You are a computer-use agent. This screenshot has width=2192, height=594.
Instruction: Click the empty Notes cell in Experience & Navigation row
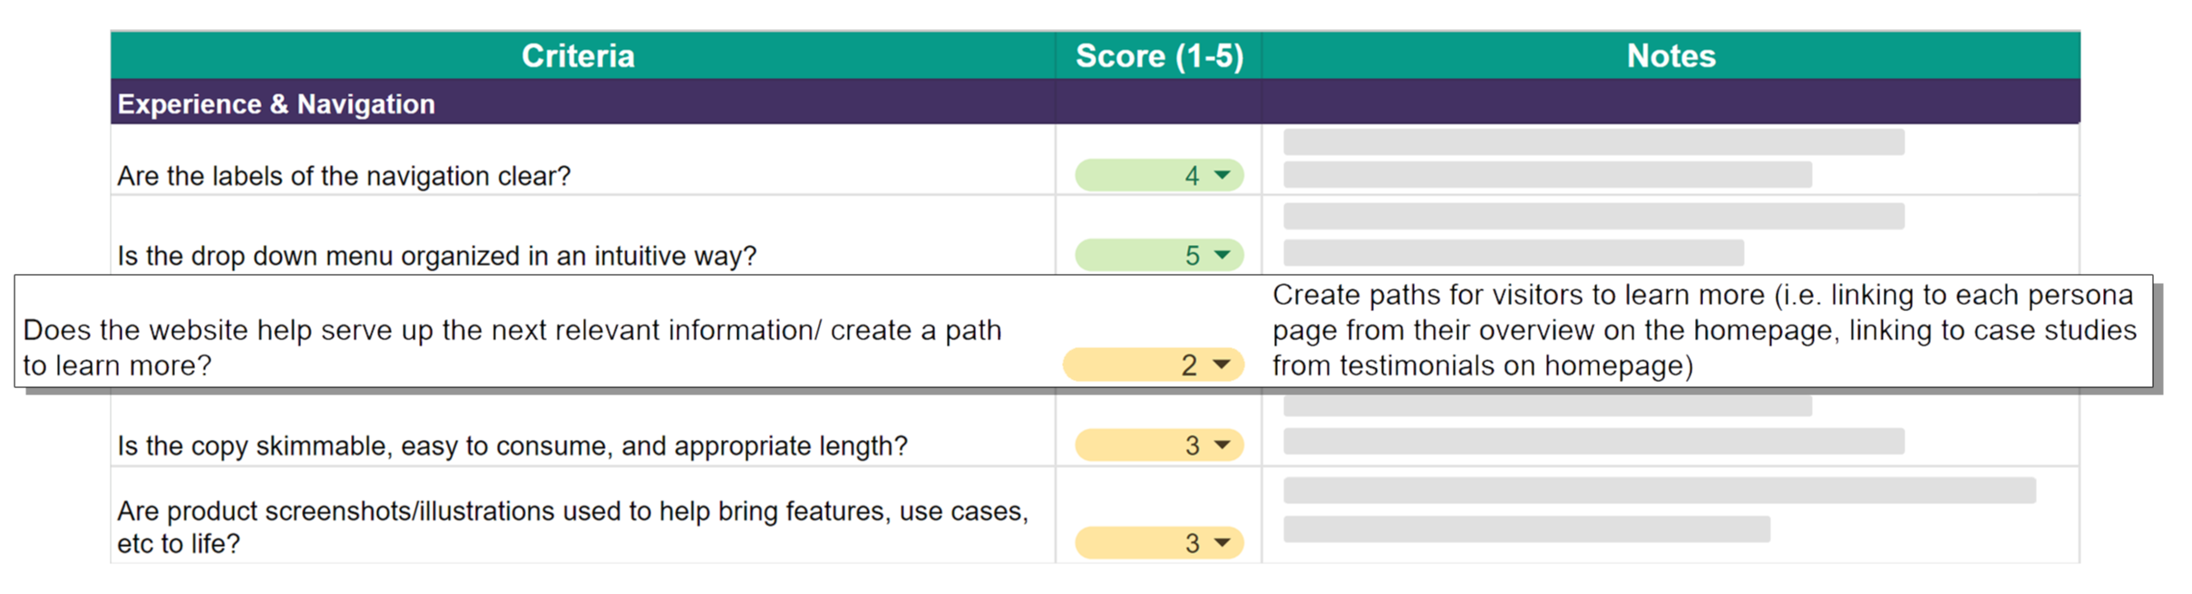coord(1670,103)
